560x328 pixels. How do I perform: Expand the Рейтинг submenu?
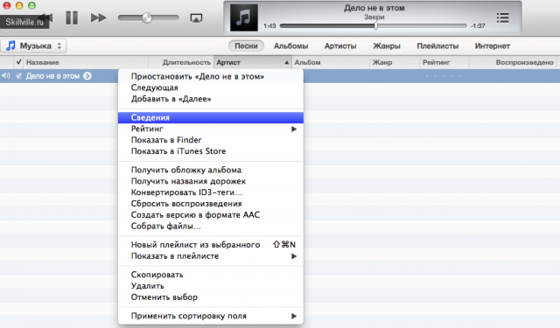click(211, 129)
